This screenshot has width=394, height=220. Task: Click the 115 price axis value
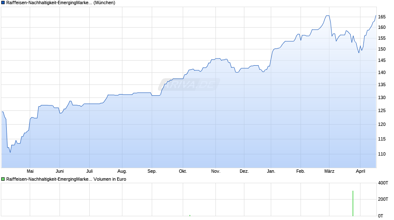click(x=382, y=139)
